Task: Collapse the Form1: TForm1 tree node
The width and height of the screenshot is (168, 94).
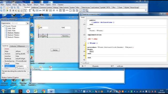Action: tap(3, 26)
